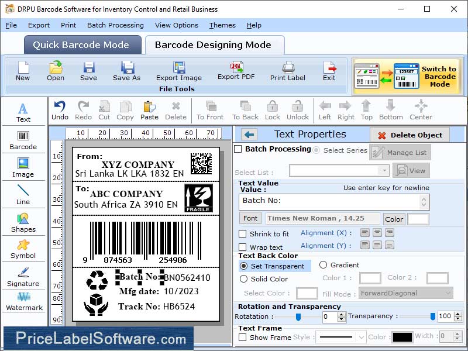Open the Select List dropdown
Image resolution: width=468 pixels, height=351 pixels.
click(384, 171)
